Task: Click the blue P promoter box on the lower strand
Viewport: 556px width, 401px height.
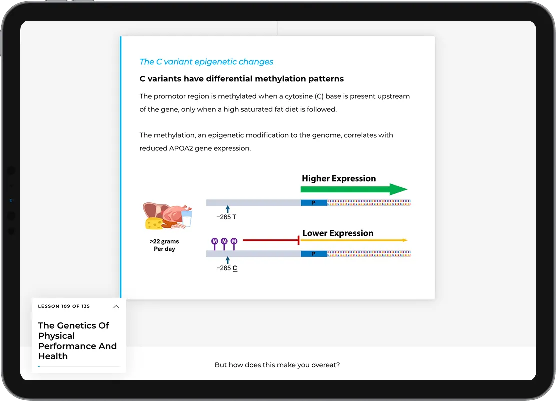Action: pos(314,254)
